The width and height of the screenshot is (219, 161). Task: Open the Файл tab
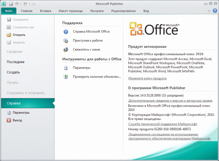point(9,11)
